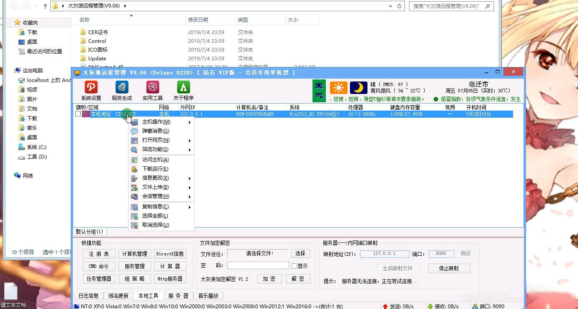Switch to the 域名更新 tab
578x309 pixels.
pyautogui.click(x=118, y=296)
